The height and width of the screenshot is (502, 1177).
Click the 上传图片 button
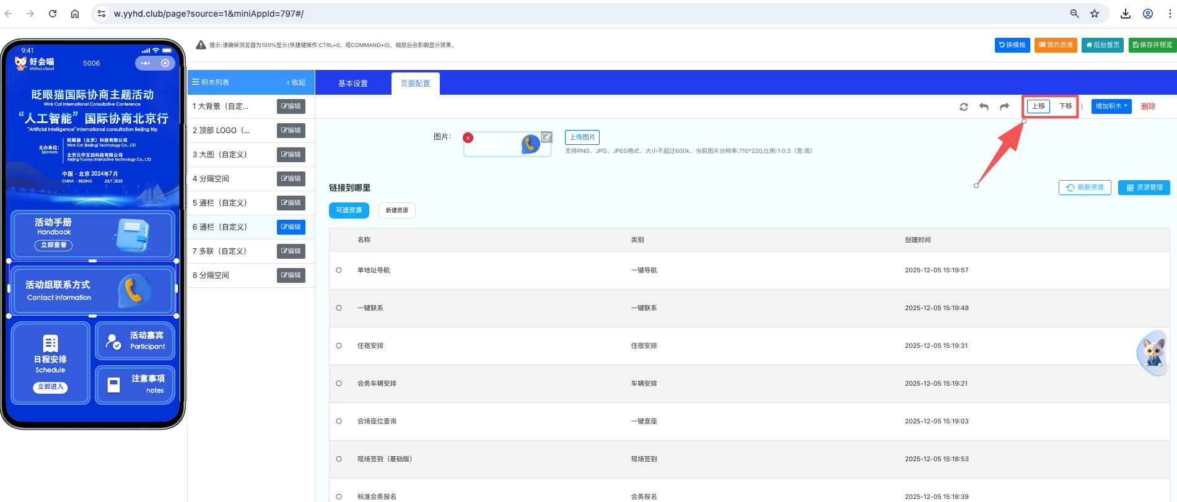tap(582, 137)
